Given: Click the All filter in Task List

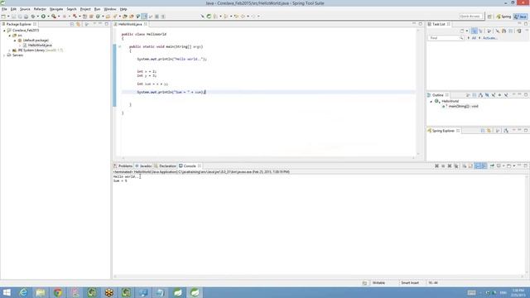Looking at the screenshot, I should tap(474, 38).
